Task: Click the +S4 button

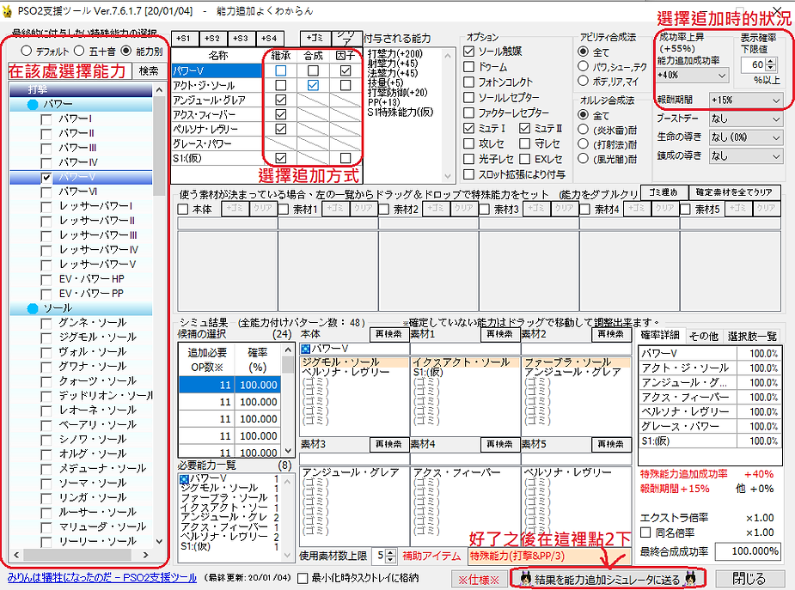Action: click(270, 38)
